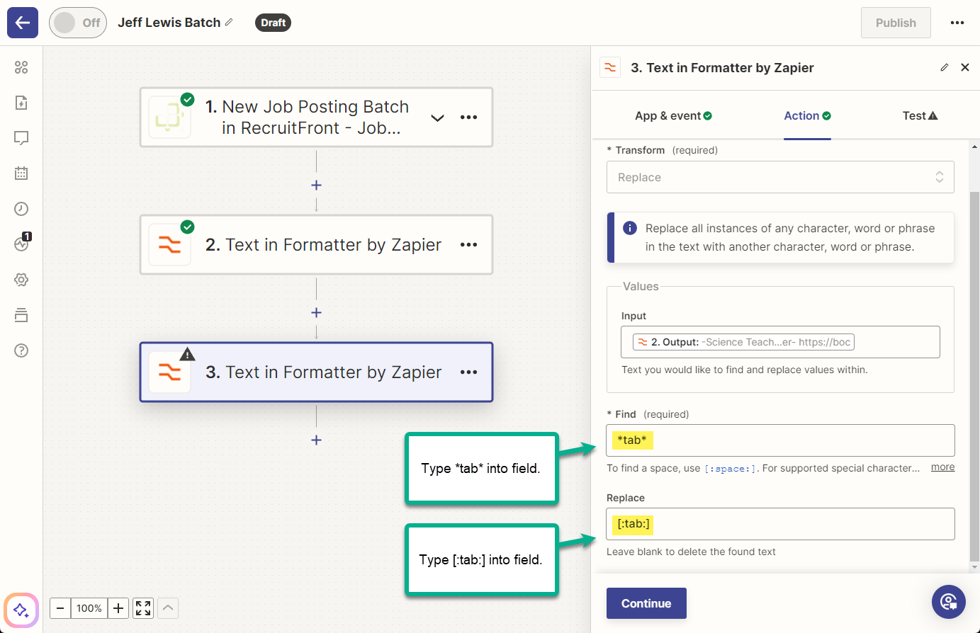Click the step 3 panel Formatter icon
980x633 pixels.
coord(610,67)
